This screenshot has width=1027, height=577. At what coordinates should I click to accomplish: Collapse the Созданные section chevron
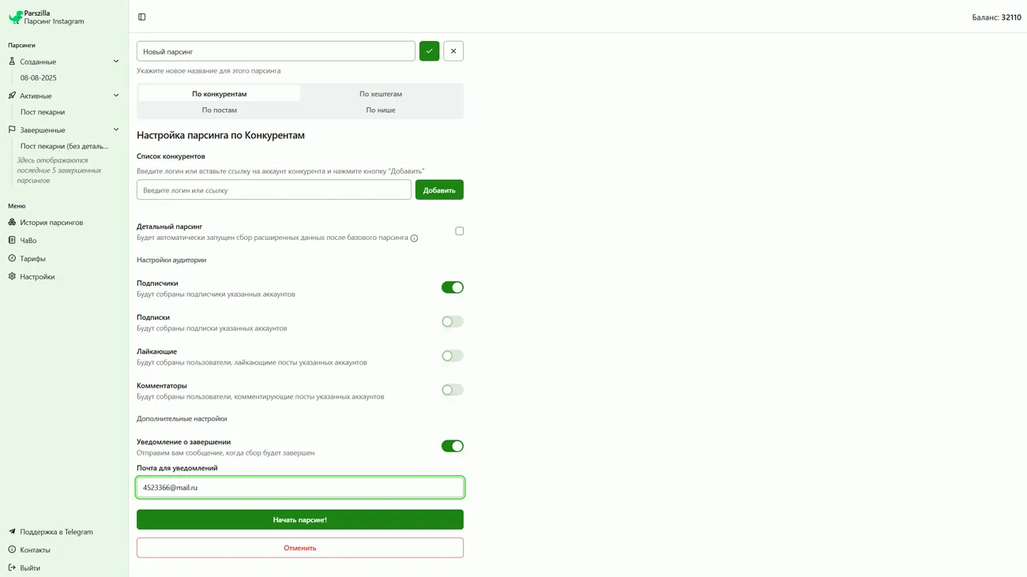[x=116, y=62]
